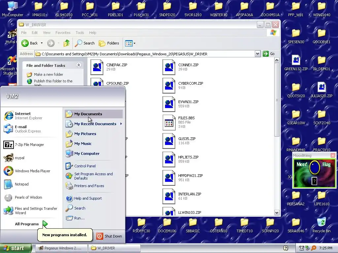This screenshot has width=338, height=253.
Task: Open Control Panel
Action: pyautogui.click(x=81, y=166)
